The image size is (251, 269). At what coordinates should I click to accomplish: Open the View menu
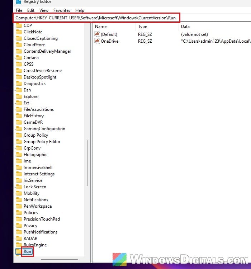44,10
